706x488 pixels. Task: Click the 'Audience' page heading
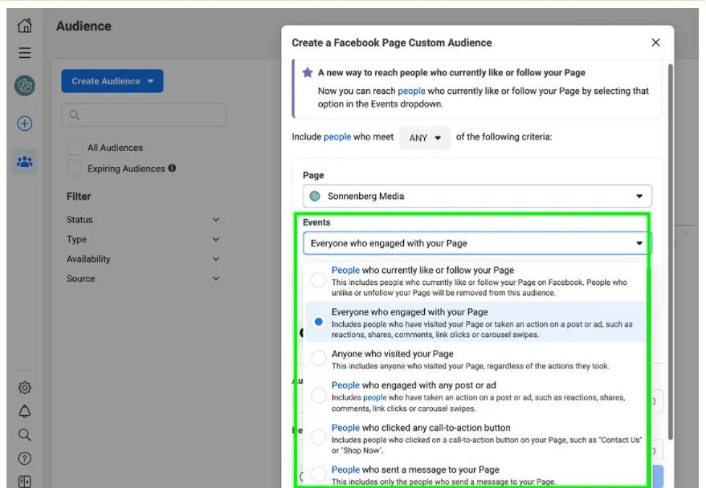[x=84, y=26]
